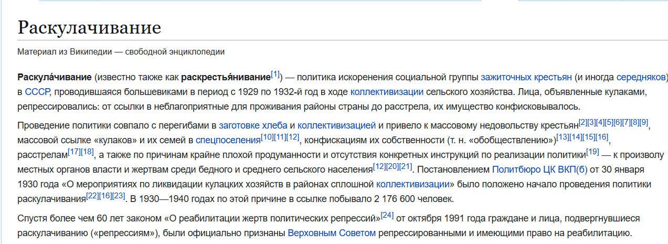
Task: Open footnote [24] after политических репрессий
Action: click(387, 214)
